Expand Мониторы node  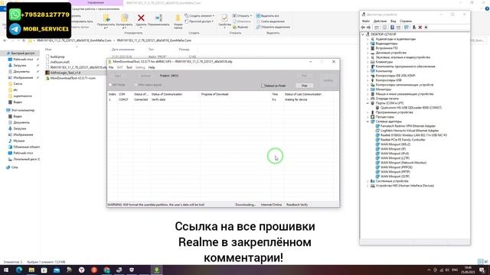[x=367, y=89]
